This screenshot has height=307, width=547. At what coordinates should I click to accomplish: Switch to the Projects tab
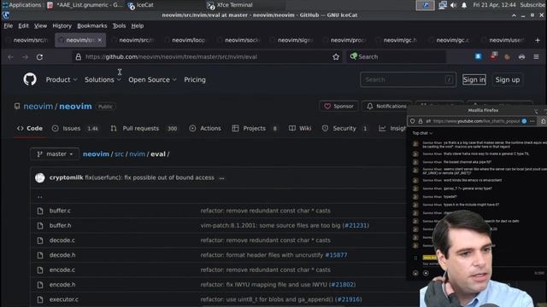point(255,129)
